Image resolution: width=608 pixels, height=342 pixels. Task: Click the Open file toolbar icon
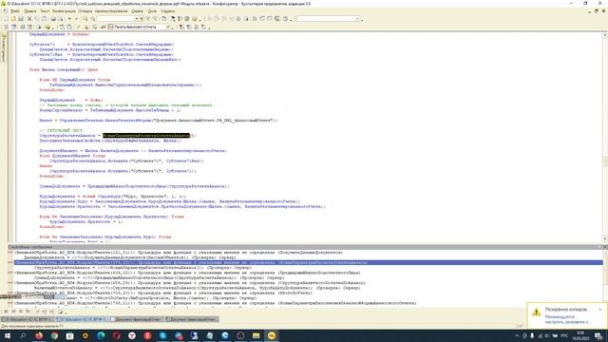tap(13, 19)
